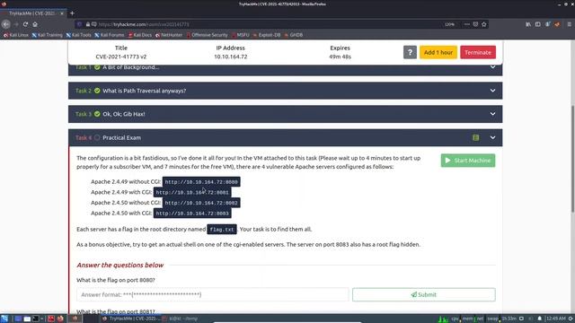575x323 pixels.
Task: Click the power icon in system tray
Action: pos(571,319)
